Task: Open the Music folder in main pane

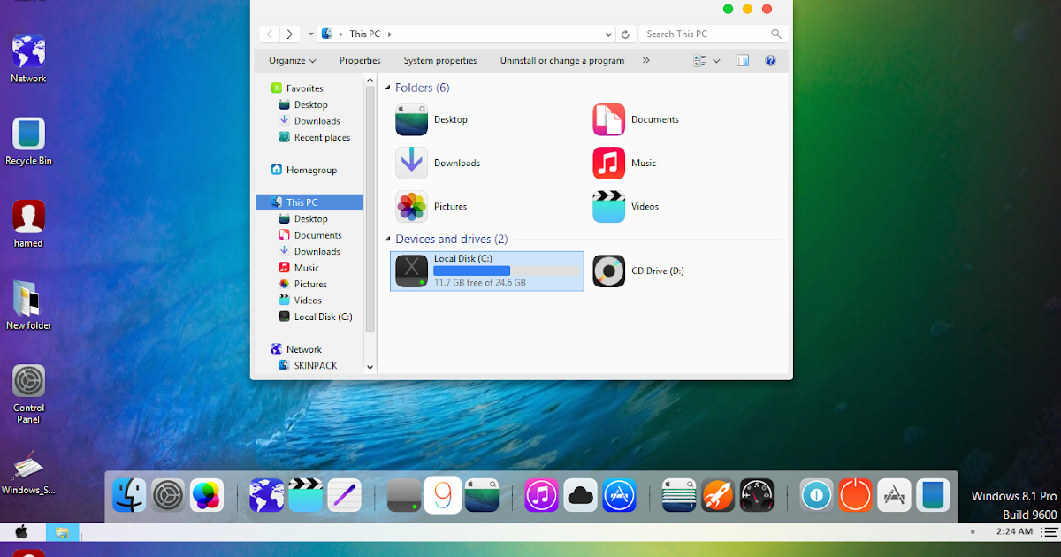Action: tap(625, 163)
